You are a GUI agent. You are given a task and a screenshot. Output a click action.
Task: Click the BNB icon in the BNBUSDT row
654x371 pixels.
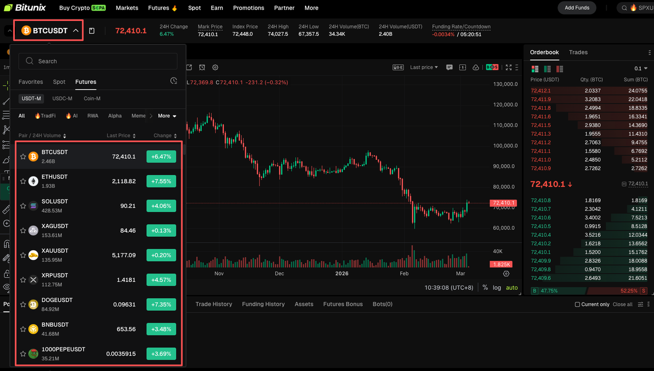[x=33, y=329]
